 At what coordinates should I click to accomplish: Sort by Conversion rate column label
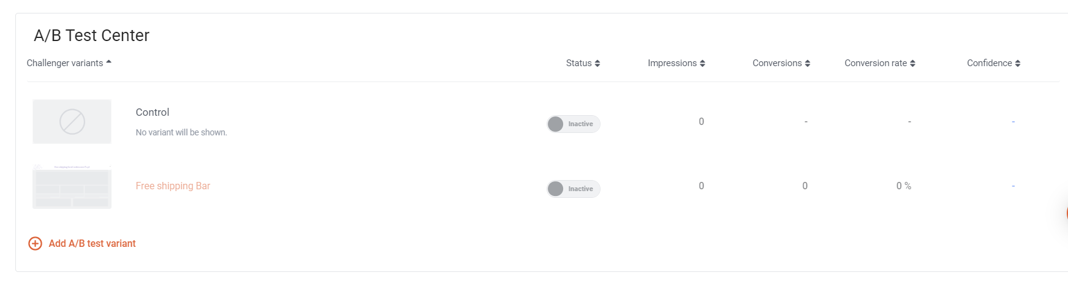coord(876,63)
